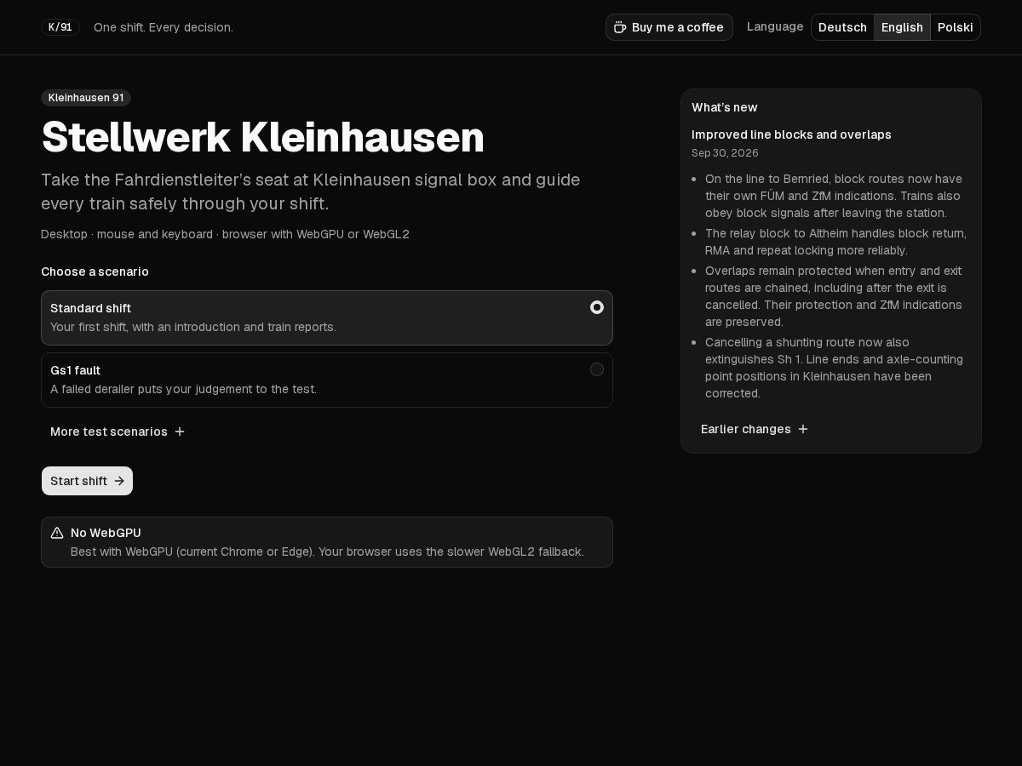Click the K/91 logo badge
Image resolution: width=1022 pixels, height=766 pixels.
[60, 27]
